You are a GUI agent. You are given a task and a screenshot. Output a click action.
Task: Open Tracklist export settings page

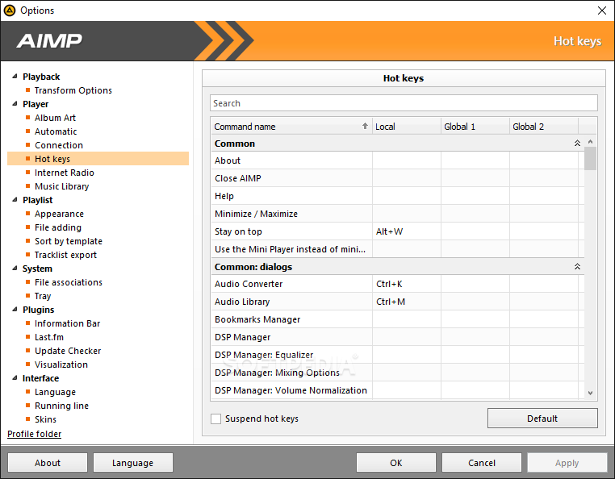65,255
